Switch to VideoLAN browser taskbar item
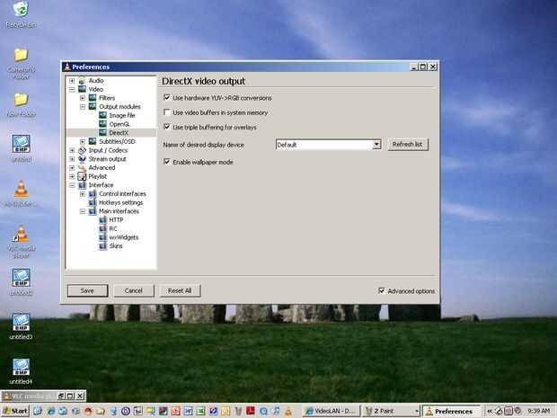The height and width of the screenshot is (418, 557). 332,411
